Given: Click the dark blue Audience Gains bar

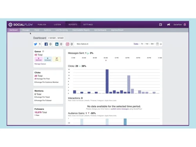Looking at the screenshot, I should [125, 122].
